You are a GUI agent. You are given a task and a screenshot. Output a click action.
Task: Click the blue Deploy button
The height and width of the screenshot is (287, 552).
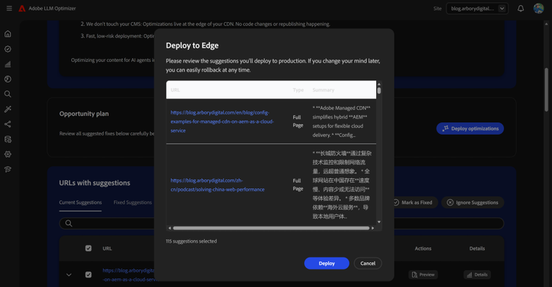point(327,263)
